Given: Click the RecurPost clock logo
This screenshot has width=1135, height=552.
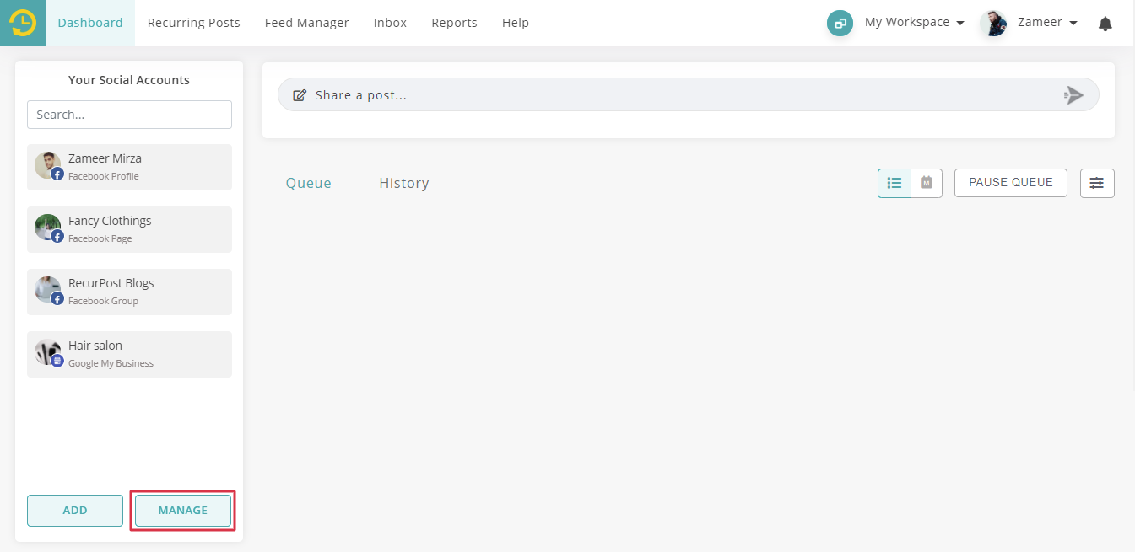Looking at the screenshot, I should tap(23, 23).
